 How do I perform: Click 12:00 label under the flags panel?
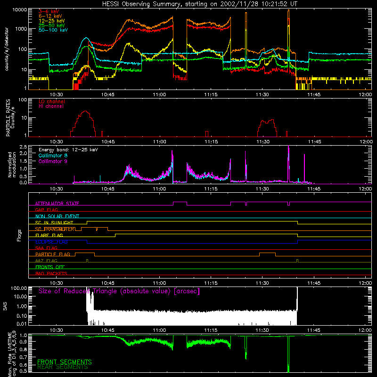pos(365,283)
